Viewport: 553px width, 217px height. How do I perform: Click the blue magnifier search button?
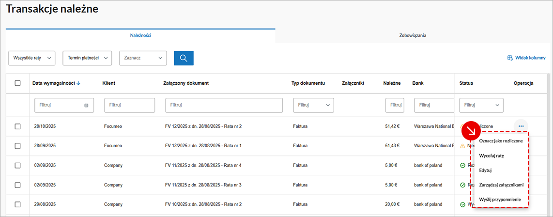coord(184,58)
